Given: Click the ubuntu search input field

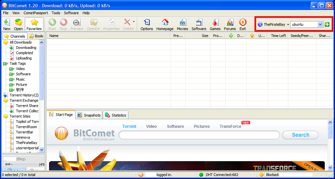Looking at the screenshot, I should (304, 24).
